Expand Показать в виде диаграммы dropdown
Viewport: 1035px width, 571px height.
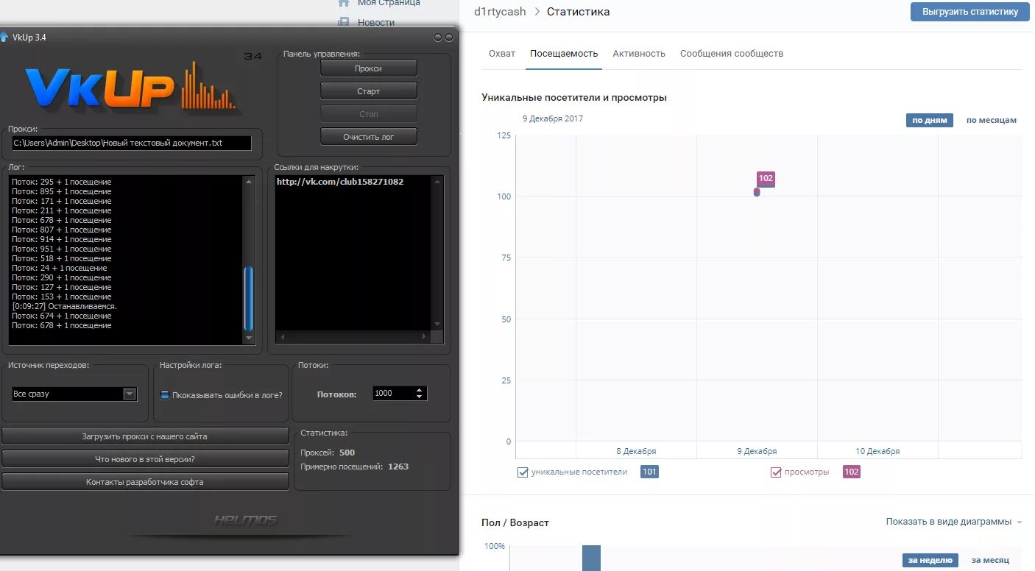(954, 522)
